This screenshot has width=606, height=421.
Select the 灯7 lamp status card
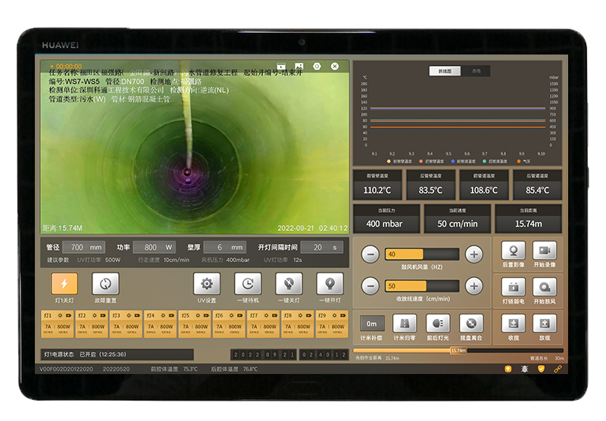(263, 324)
